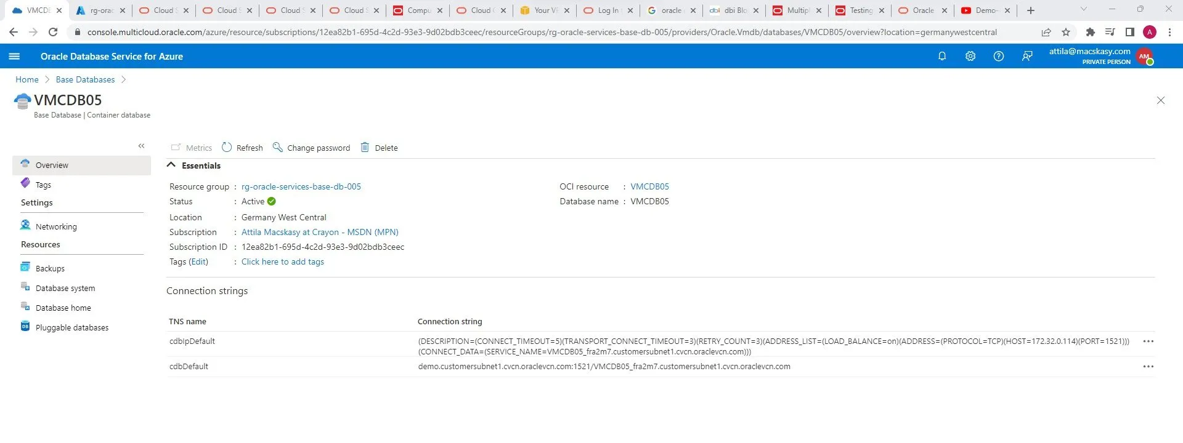Close the VMCDB05 resource blade
This screenshot has width=1183, height=443.
click(1161, 100)
